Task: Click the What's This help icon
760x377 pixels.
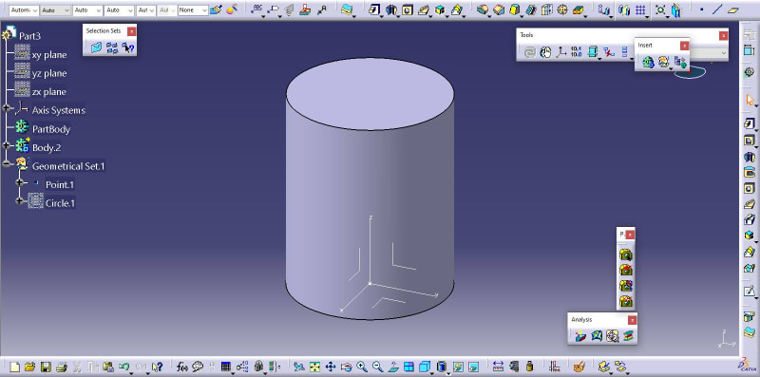Action: click(x=157, y=367)
